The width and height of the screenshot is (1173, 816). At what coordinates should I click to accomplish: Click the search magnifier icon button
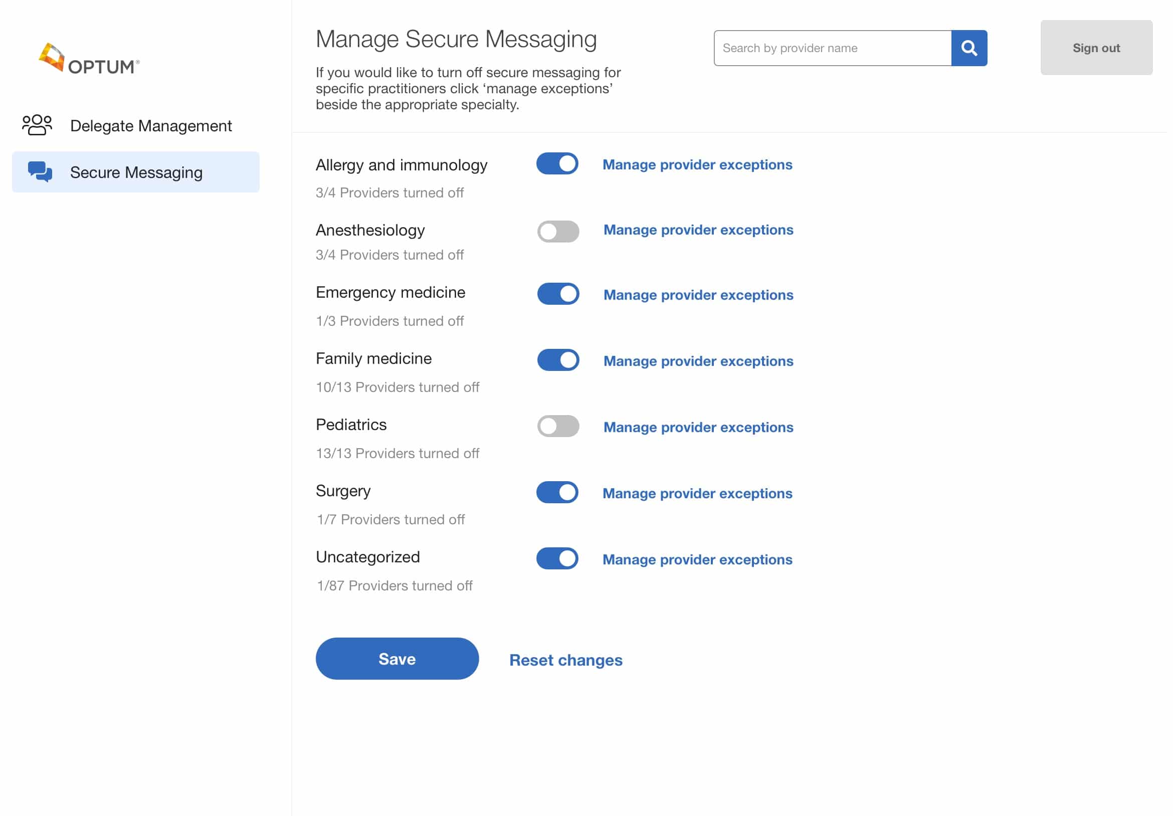tap(968, 48)
